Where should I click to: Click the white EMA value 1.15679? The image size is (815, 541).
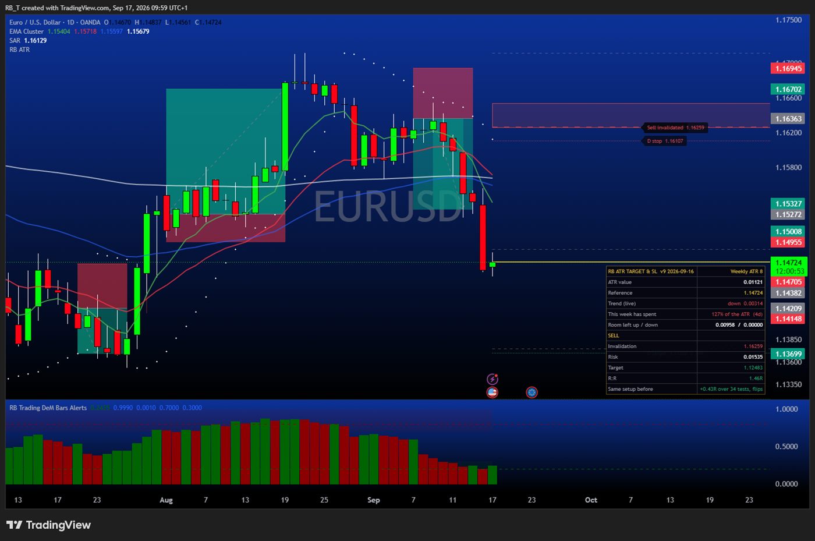click(138, 31)
